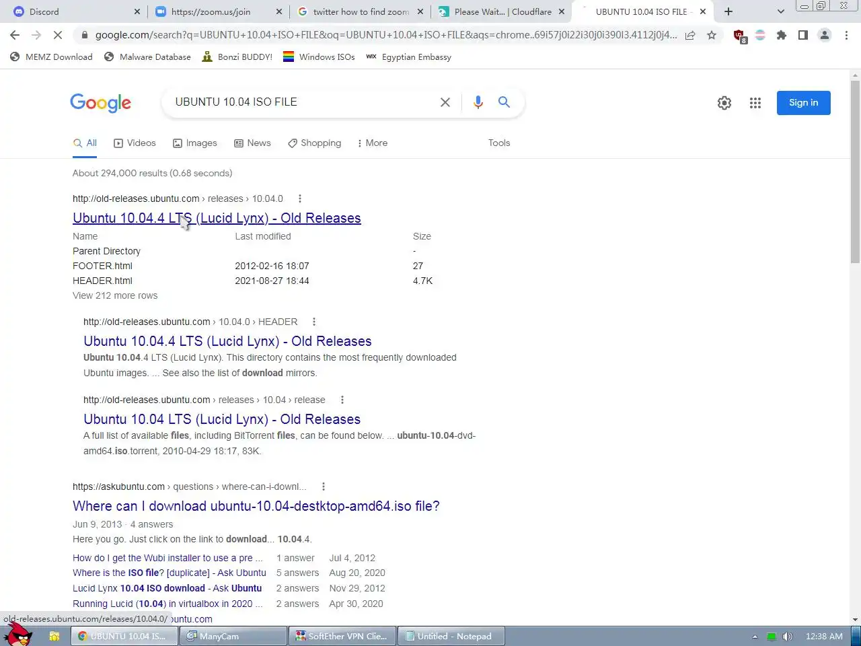Open Windows ISOs bookmark
The width and height of the screenshot is (861, 646).
[319, 57]
